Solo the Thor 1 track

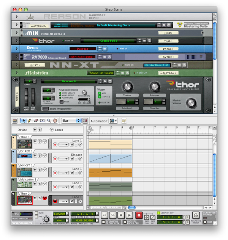[40, 141]
